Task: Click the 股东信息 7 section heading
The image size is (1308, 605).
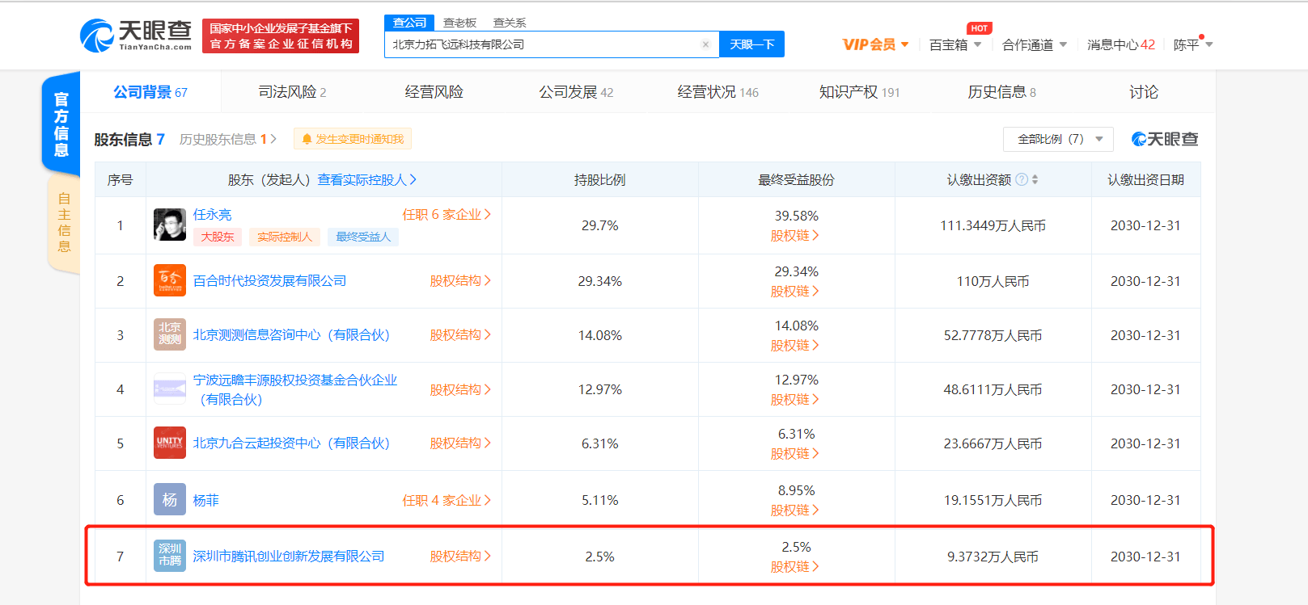Action: click(129, 139)
